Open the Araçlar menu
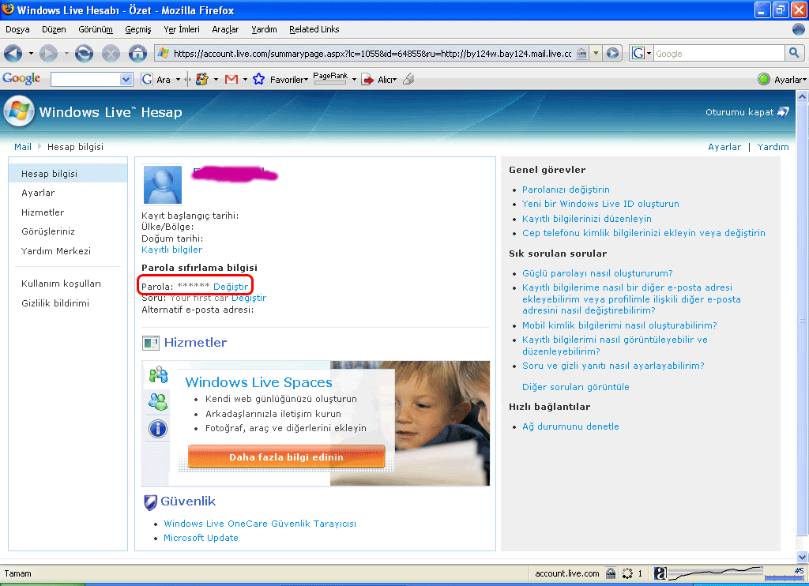The image size is (809, 586). coord(225,29)
